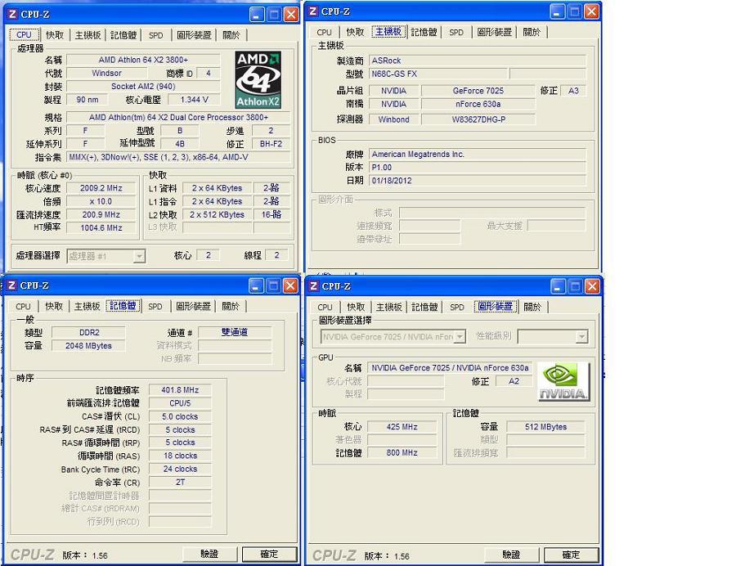Select the active 記憶體 tab in the DDR2 memory window
Screen dimensions: 754x566
click(123, 306)
